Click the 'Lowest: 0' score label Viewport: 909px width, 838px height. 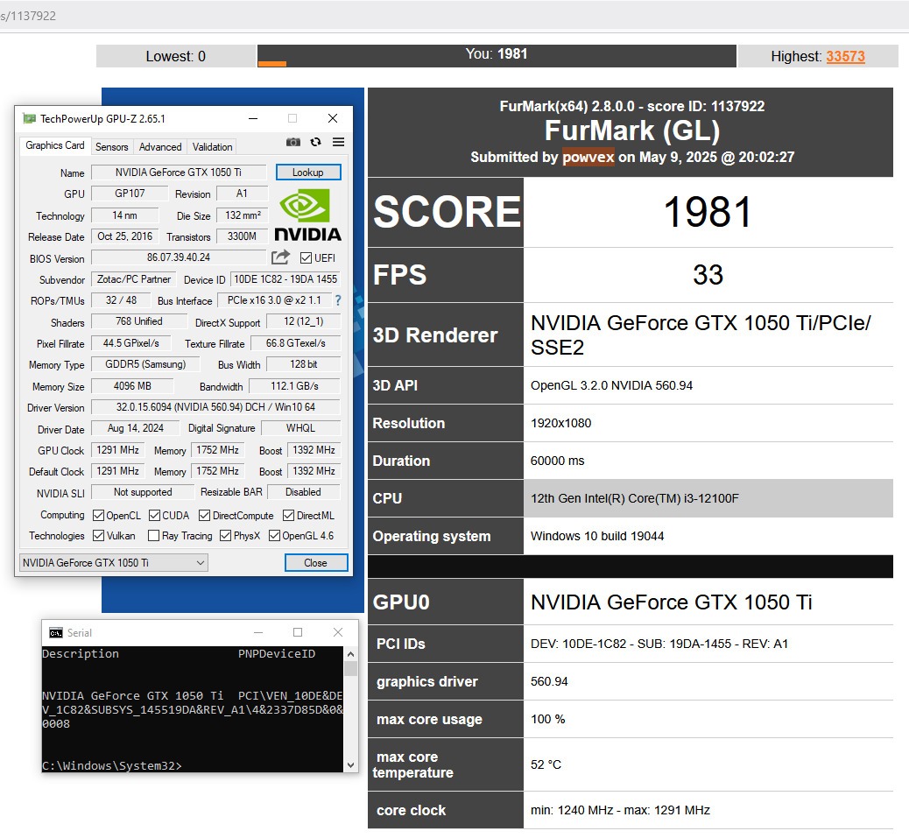[x=176, y=56]
